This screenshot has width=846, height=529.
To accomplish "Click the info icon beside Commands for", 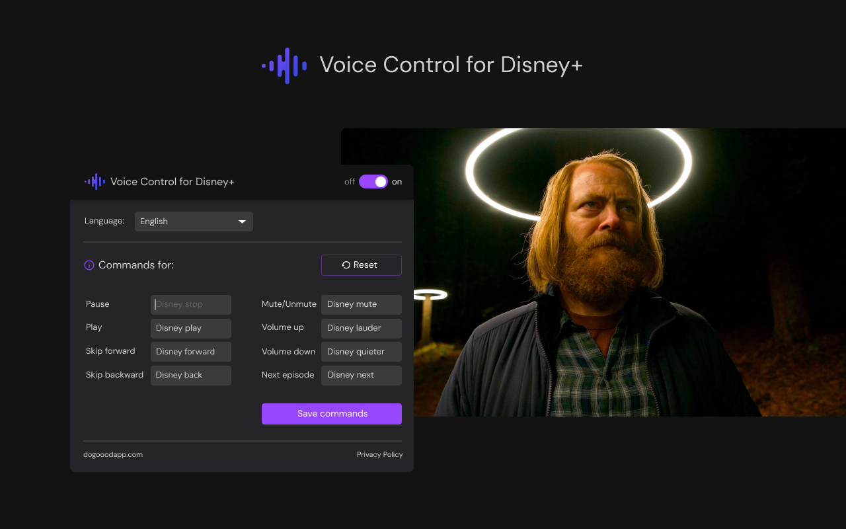I will [89, 265].
